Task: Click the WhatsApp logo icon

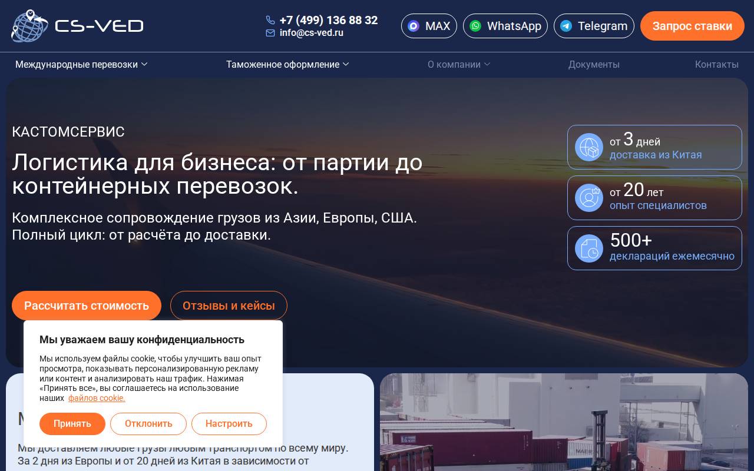Action: point(475,26)
